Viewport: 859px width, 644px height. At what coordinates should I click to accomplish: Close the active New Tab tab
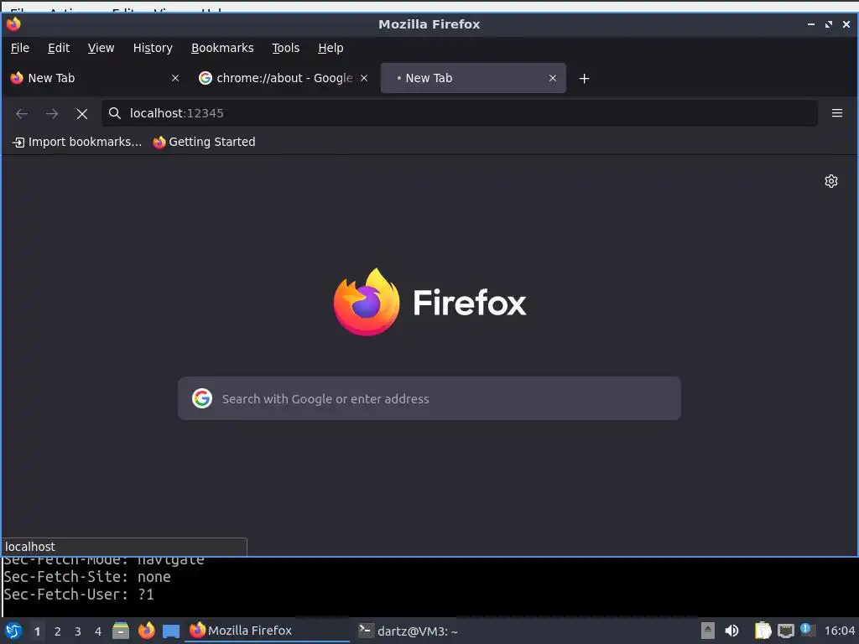tap(553, 78)
